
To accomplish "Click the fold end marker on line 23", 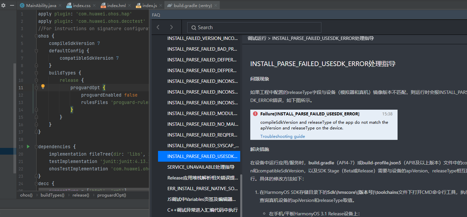I will (x=36, y=176).
